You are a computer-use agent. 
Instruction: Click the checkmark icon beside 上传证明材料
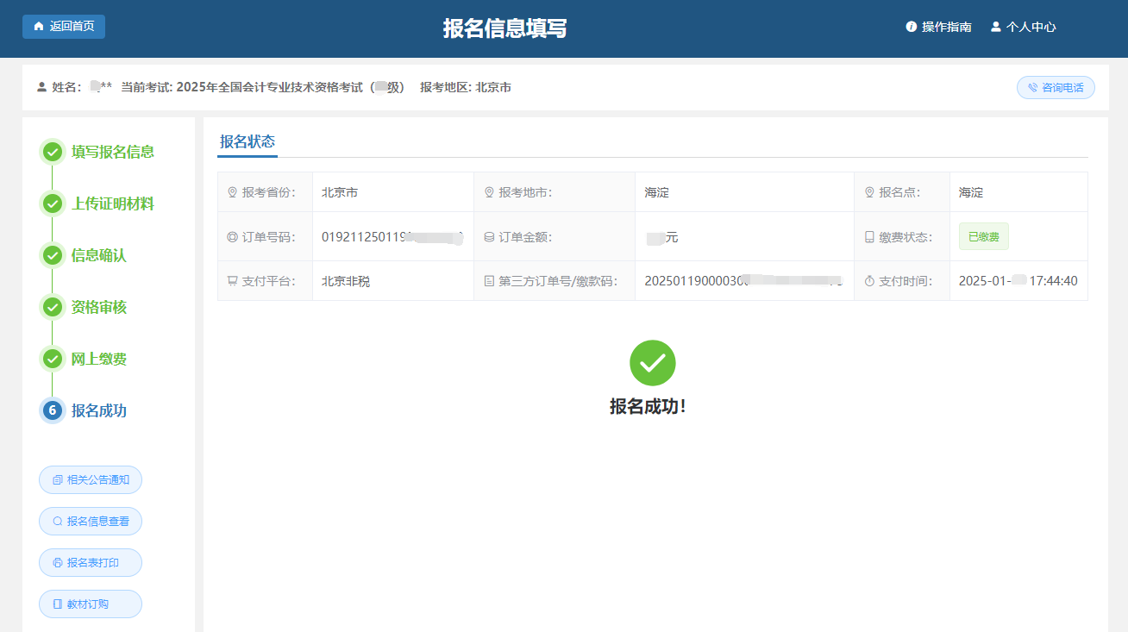click(53, 203)
